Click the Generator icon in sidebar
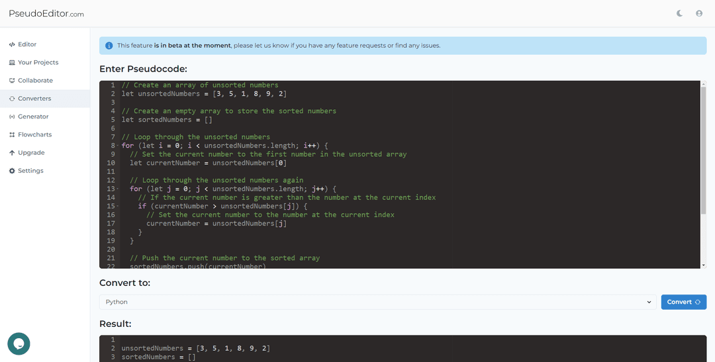Image resolution: width=715 pixels, height=362 pixels. click(x=12, y=116)
